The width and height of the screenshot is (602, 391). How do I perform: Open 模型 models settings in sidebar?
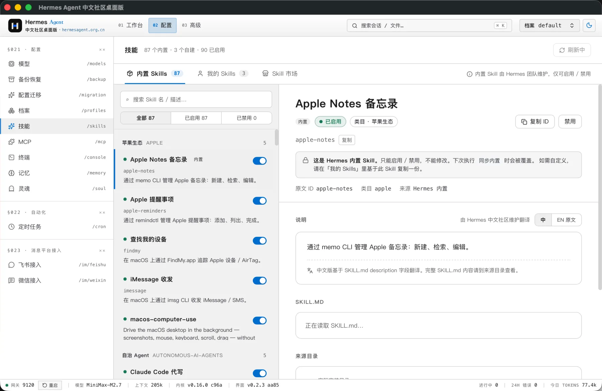tap(57, 64)
